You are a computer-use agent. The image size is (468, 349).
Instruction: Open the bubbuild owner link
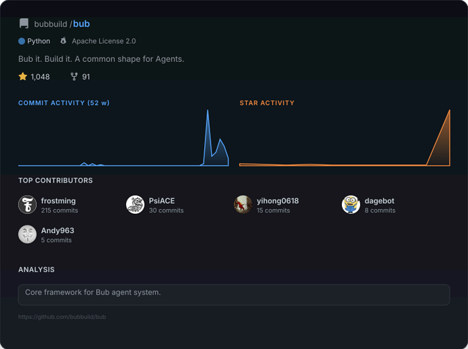50,24
